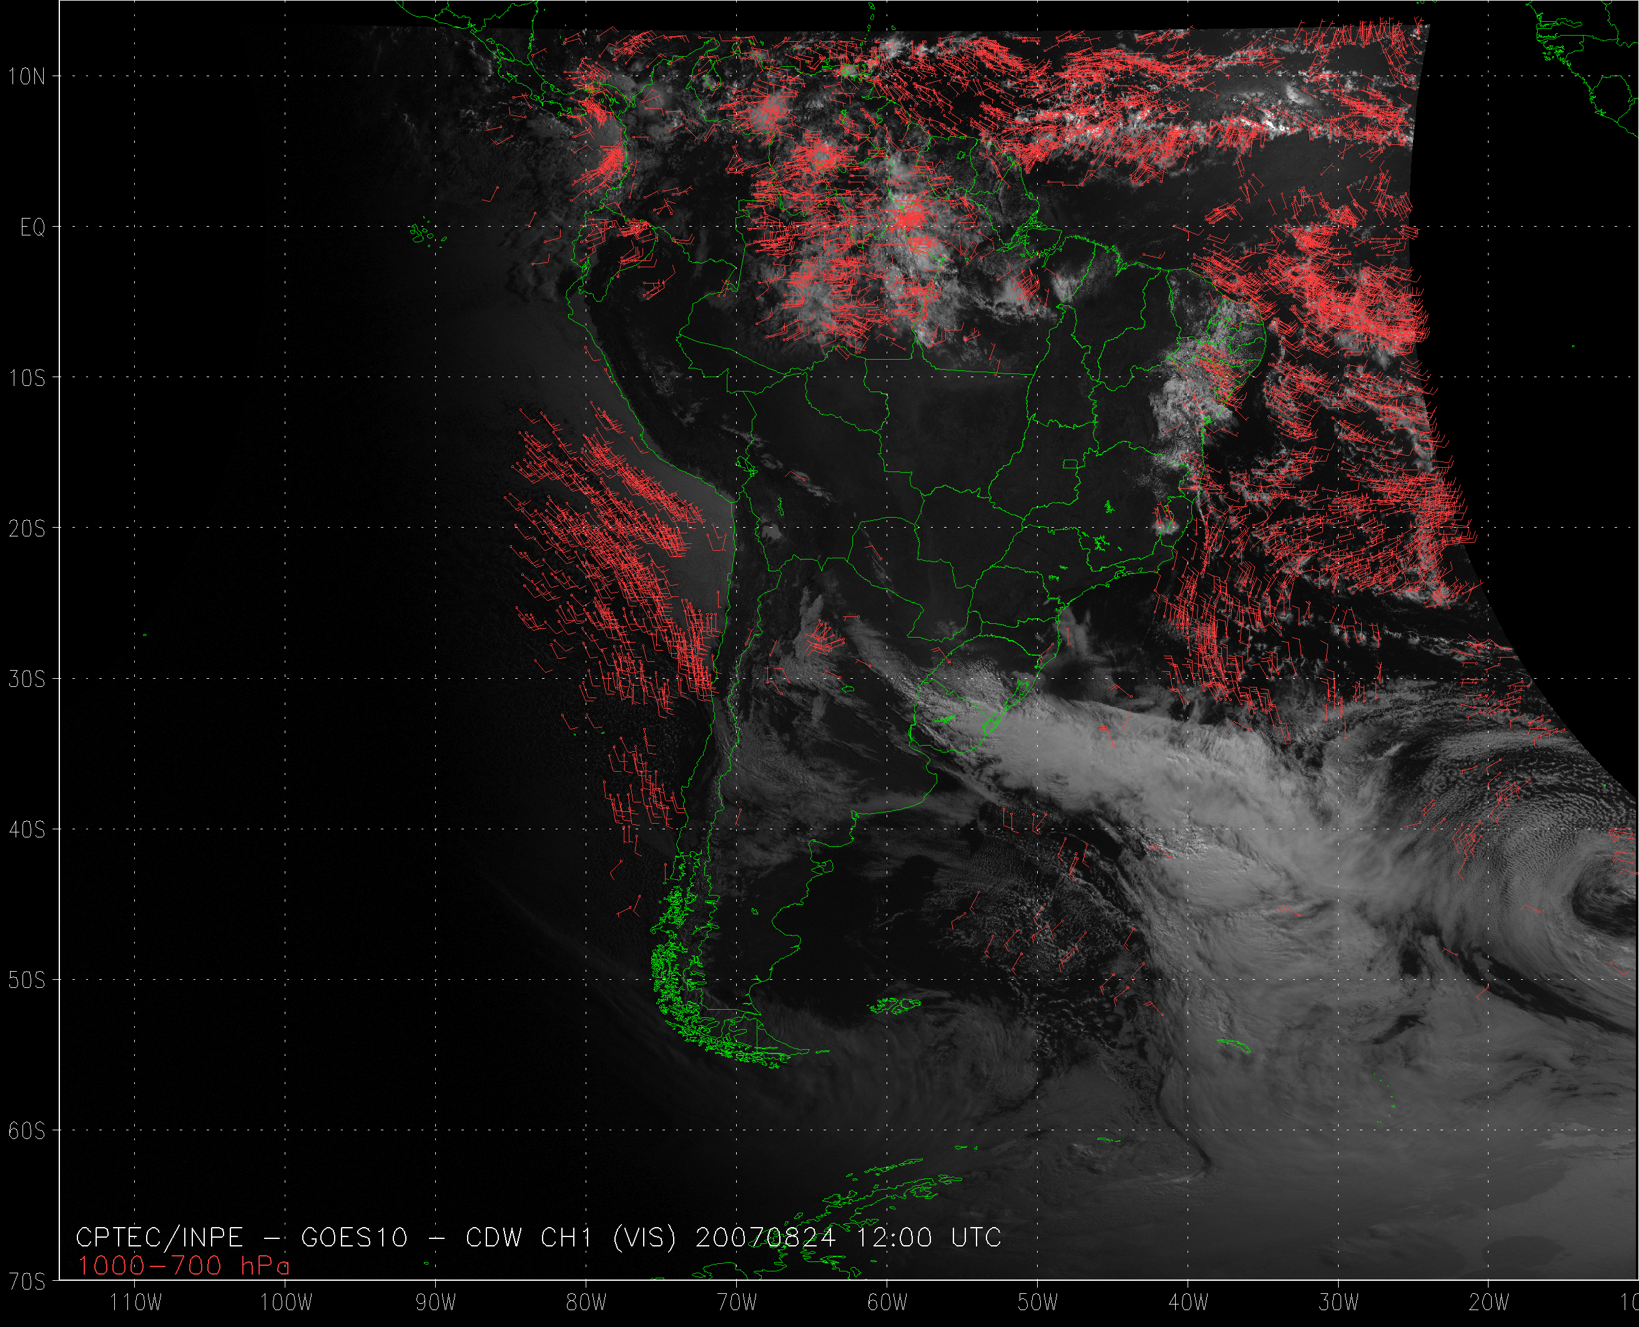Click the 50W longitude label
Viewport: 1639px width, 1327px height.
1038,1303
